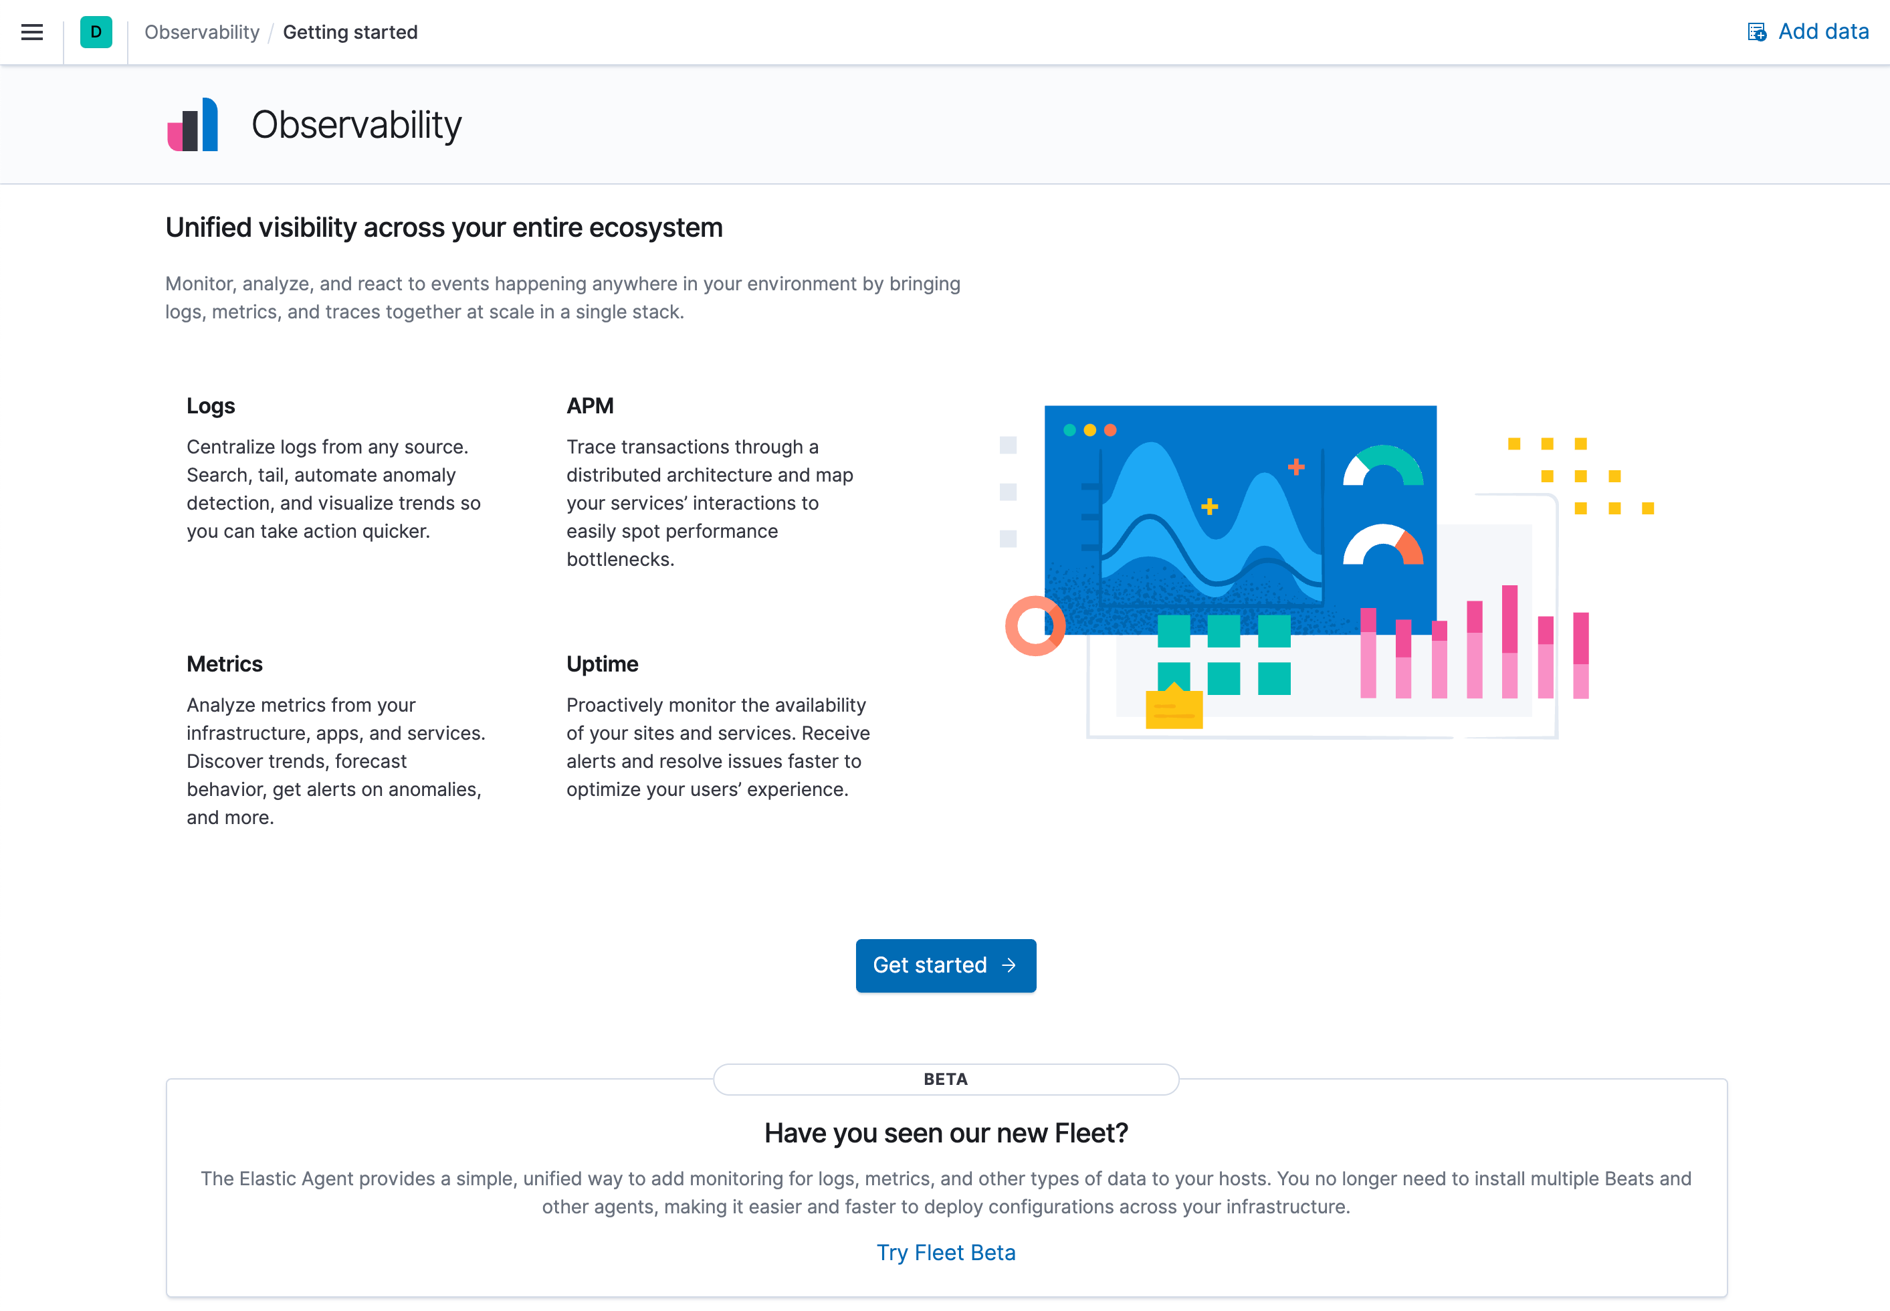Click the orange ring shape in the illustration
1890x1311 pixels.
point(1037,626)
